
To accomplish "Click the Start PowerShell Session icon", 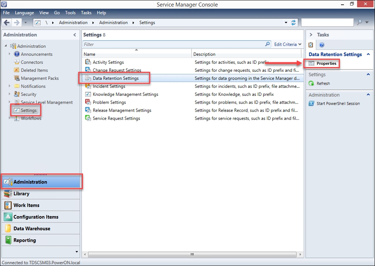I will (311, 103).
